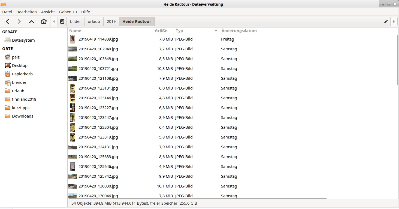The image size is (399, 209).
Task: Click the vertical scrollbar of file list
Action: coord(398,60)
